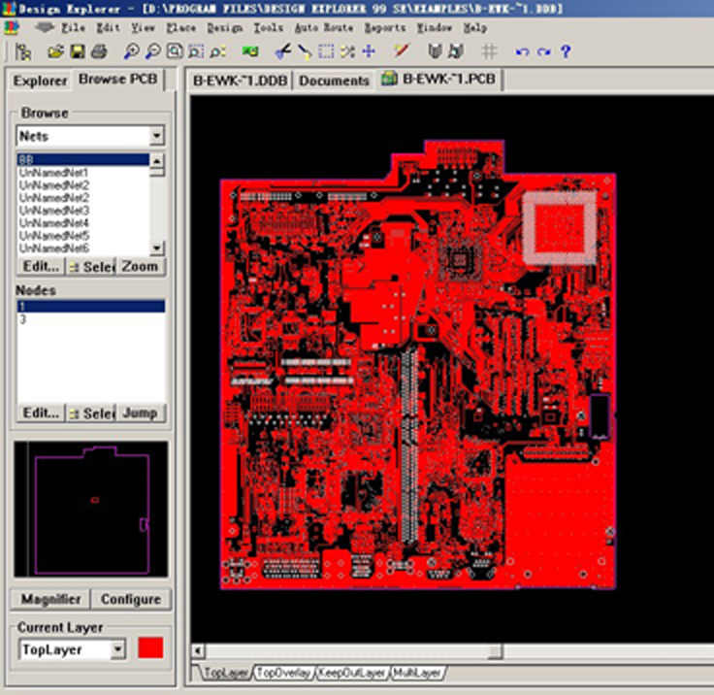Redo the last undone action
Viewport: 714px width, 695px height.
[x=543, y=52]
